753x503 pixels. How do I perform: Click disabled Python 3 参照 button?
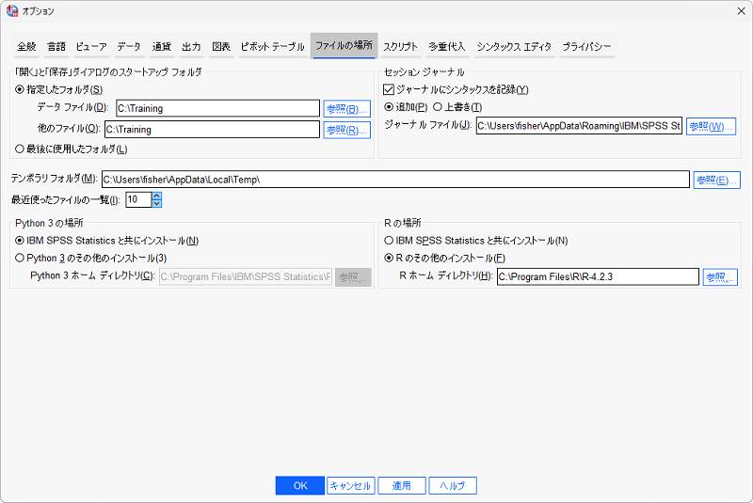coord(353,277)
